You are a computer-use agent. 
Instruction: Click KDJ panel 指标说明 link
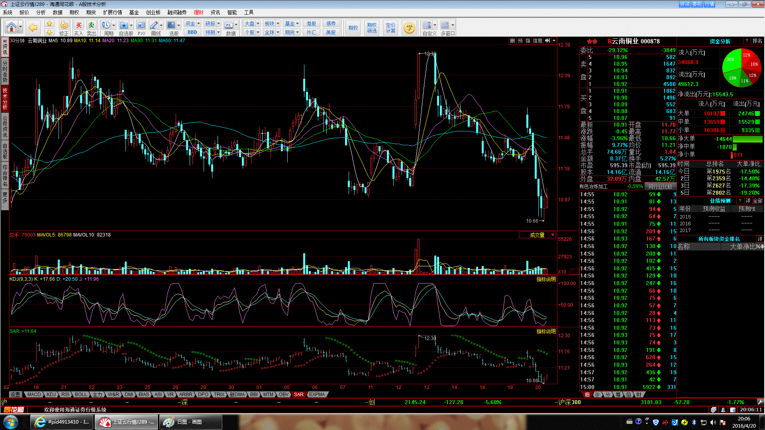546,279
